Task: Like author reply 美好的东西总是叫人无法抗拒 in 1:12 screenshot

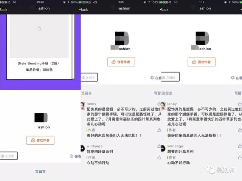Action: click(x=240, y=130)
